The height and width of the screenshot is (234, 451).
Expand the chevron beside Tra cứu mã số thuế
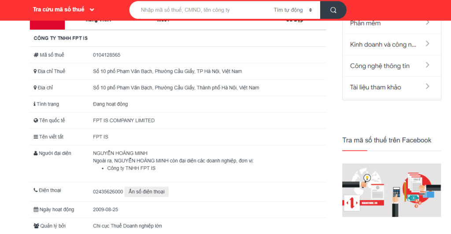point(92,10)
